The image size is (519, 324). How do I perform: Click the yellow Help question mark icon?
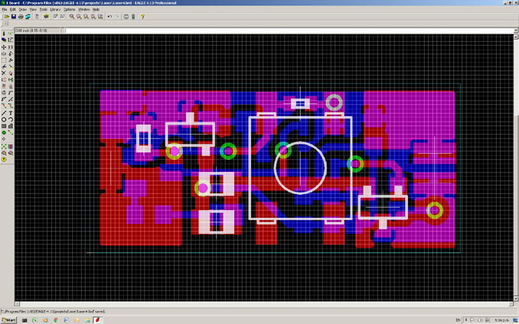pyautogui.click(x=142, y=17)
